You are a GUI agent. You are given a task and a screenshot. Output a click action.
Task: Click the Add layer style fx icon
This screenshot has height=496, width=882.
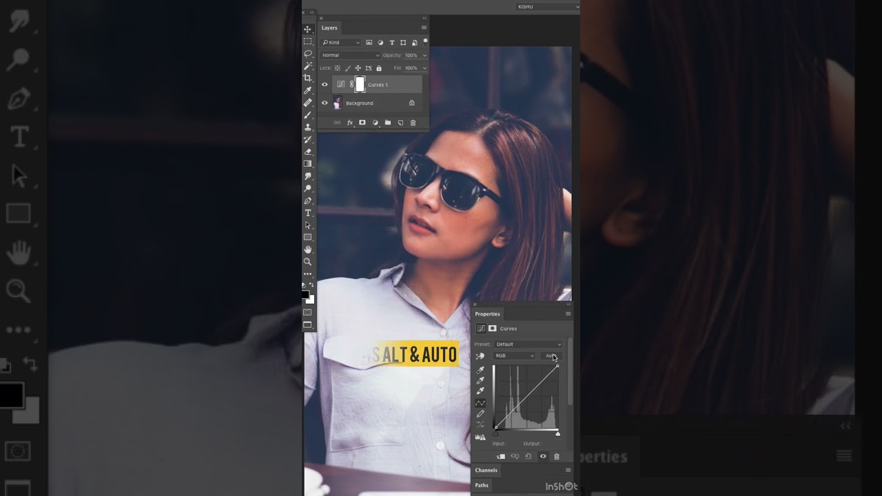[350, 123]
